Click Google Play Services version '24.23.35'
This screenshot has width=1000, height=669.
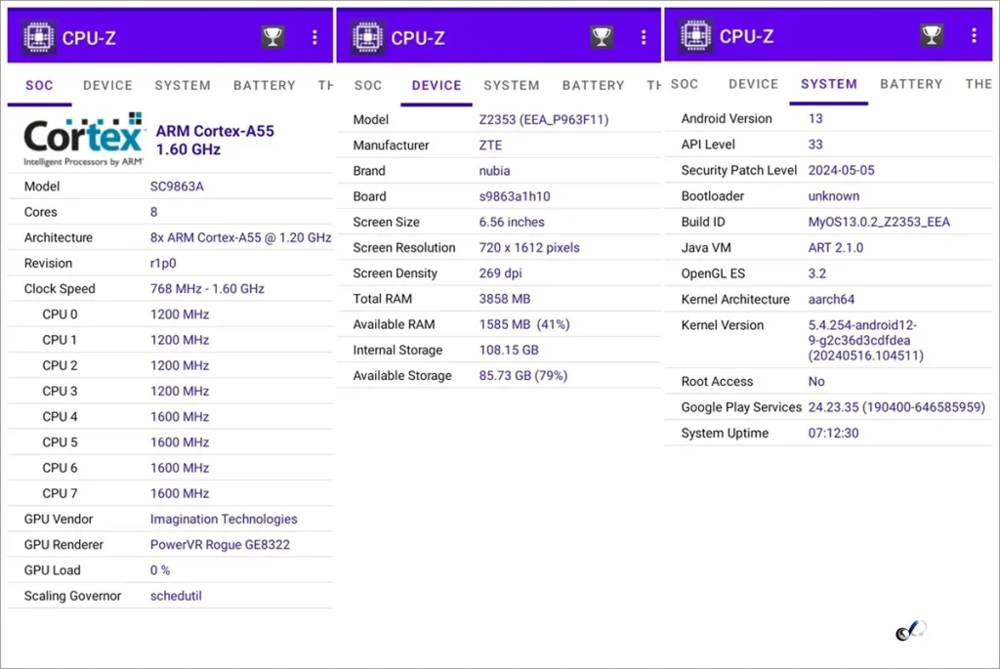[x=833, y=407]
